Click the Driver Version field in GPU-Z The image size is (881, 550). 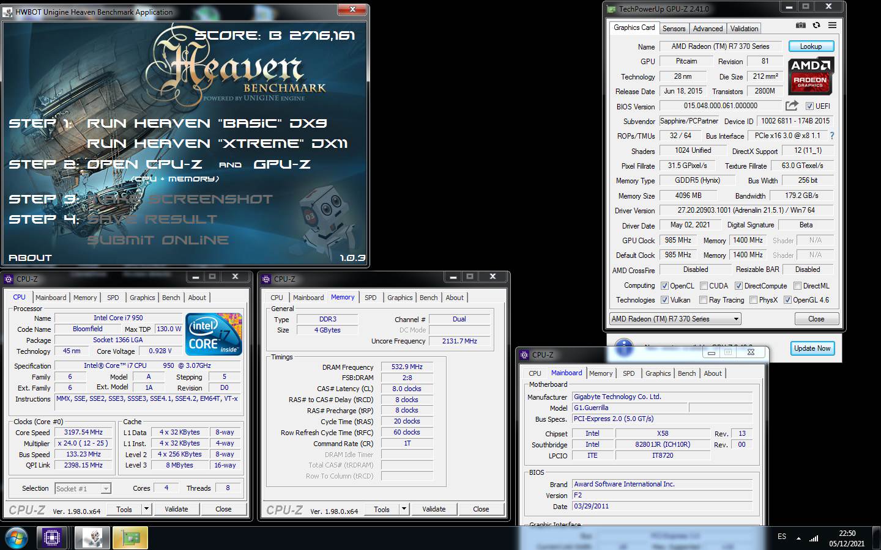point(746,210)
